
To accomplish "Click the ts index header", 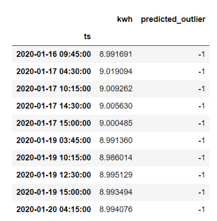I will coord(87,36).
